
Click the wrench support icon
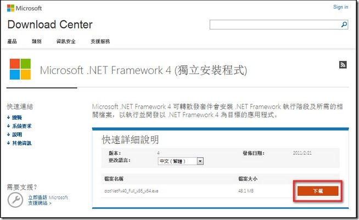[x=15, y=200]
